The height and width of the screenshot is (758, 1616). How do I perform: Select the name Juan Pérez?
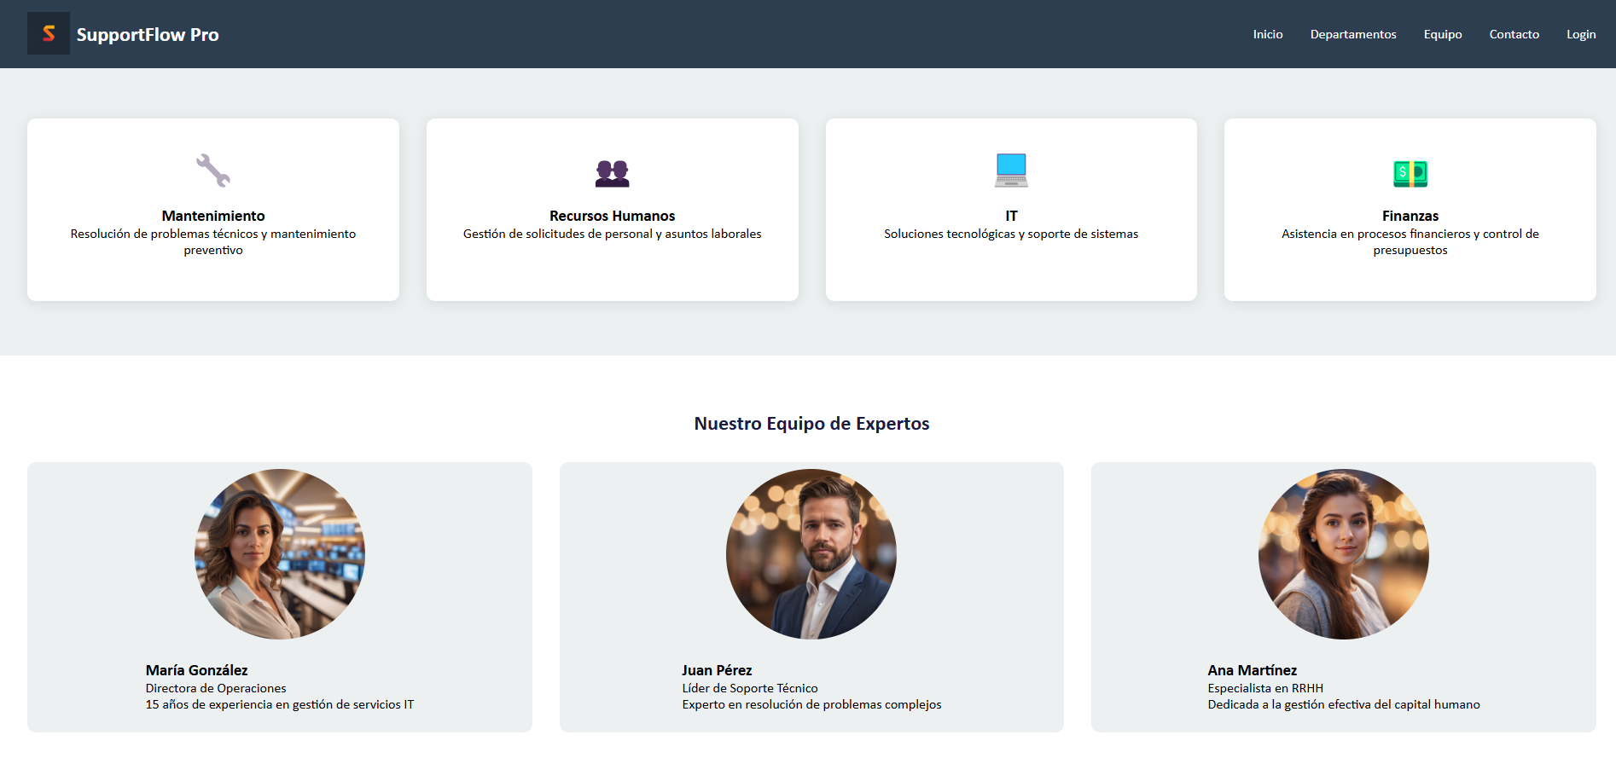(x=717, y=670)
